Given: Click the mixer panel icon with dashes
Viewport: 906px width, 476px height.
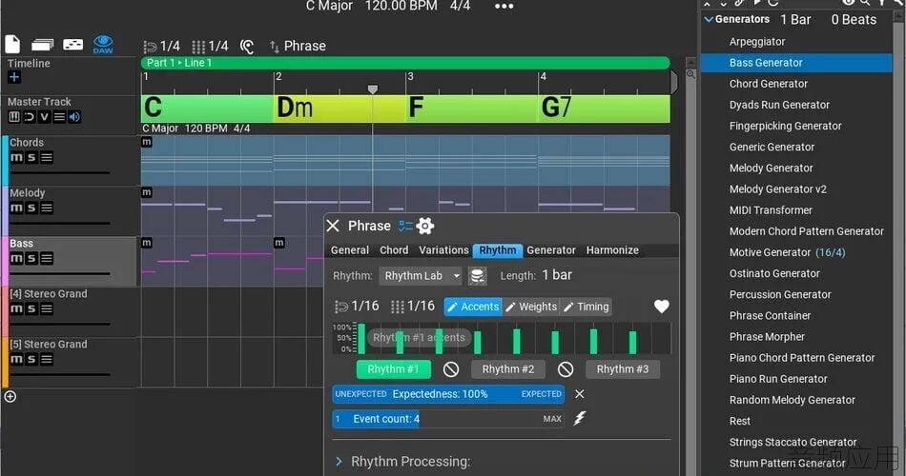Looking at the screenshot, I should [x=72, y=45].
